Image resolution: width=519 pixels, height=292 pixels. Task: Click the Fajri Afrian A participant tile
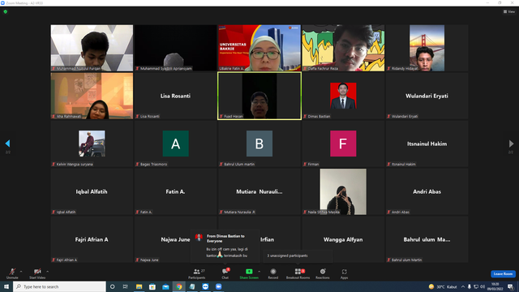pos(92,239)
